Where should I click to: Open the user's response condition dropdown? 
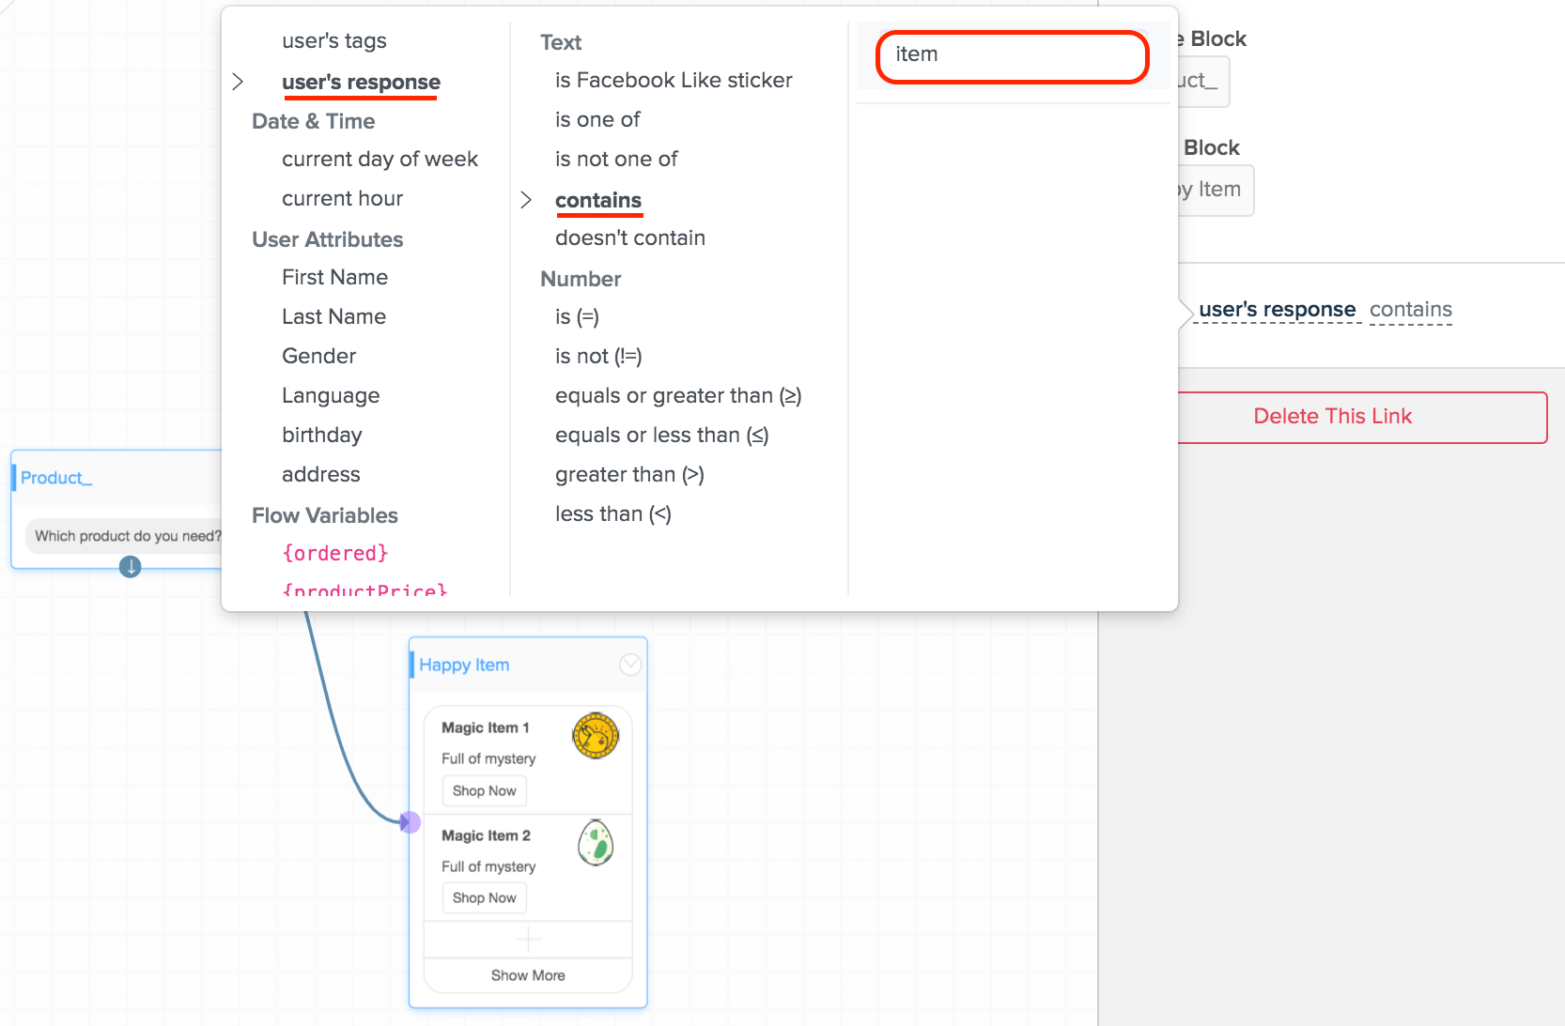pyautogui.click(x=1278, y=310)
